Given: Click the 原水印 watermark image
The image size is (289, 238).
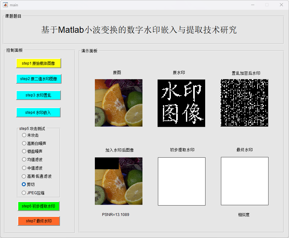Looking at the screenshot, I should click(x=181, y=103).
